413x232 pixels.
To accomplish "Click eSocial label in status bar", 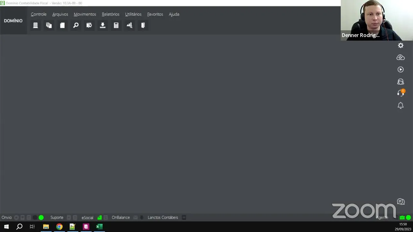I will [x=87, y=217].
